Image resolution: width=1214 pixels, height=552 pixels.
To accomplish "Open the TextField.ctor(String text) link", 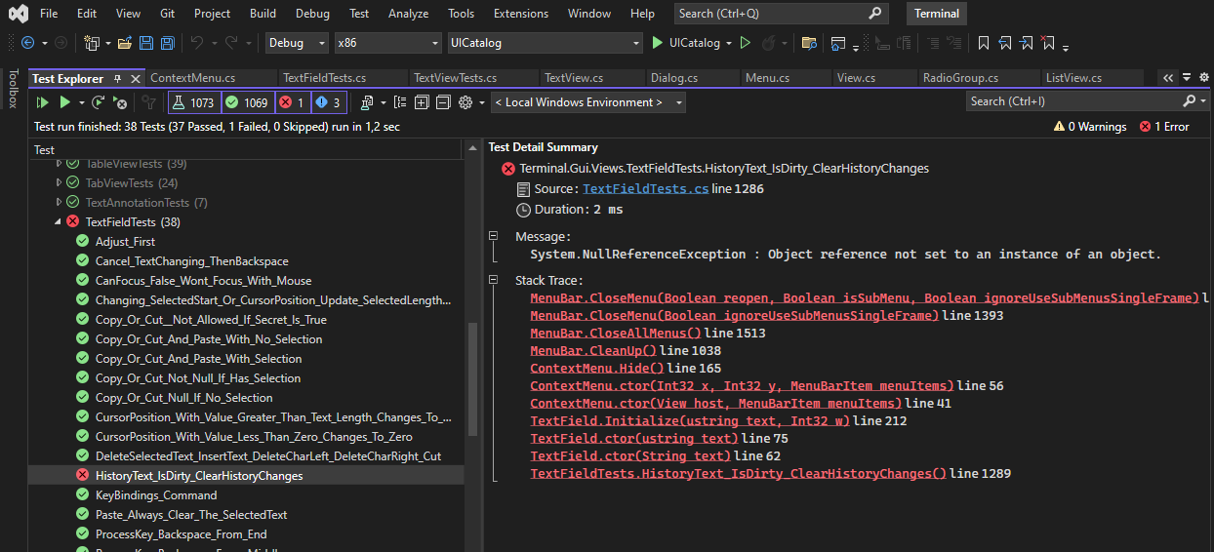I will pyautogui.click(x=630, y=456).
